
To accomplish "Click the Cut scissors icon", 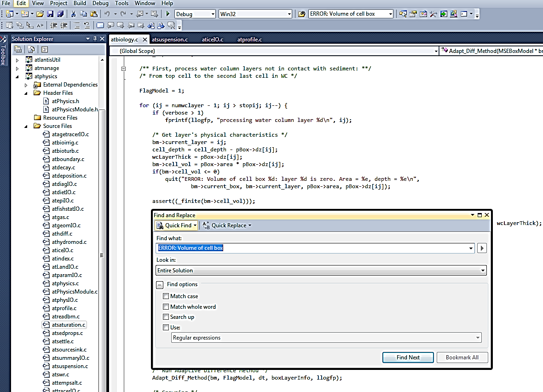I will pyautogui.click(x=74, y=14).
